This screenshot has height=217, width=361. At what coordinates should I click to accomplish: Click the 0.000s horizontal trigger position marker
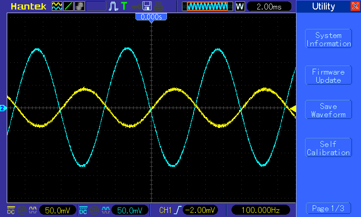point(151,17)
